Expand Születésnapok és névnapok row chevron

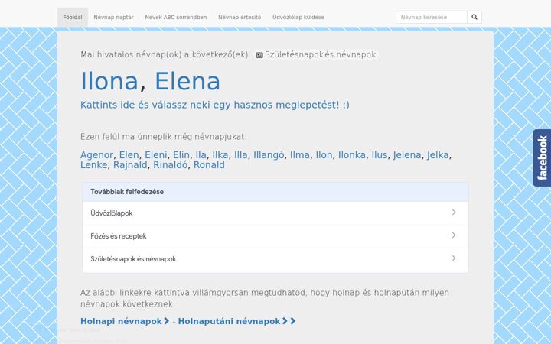pyautogui.click(x=454, y=258)
